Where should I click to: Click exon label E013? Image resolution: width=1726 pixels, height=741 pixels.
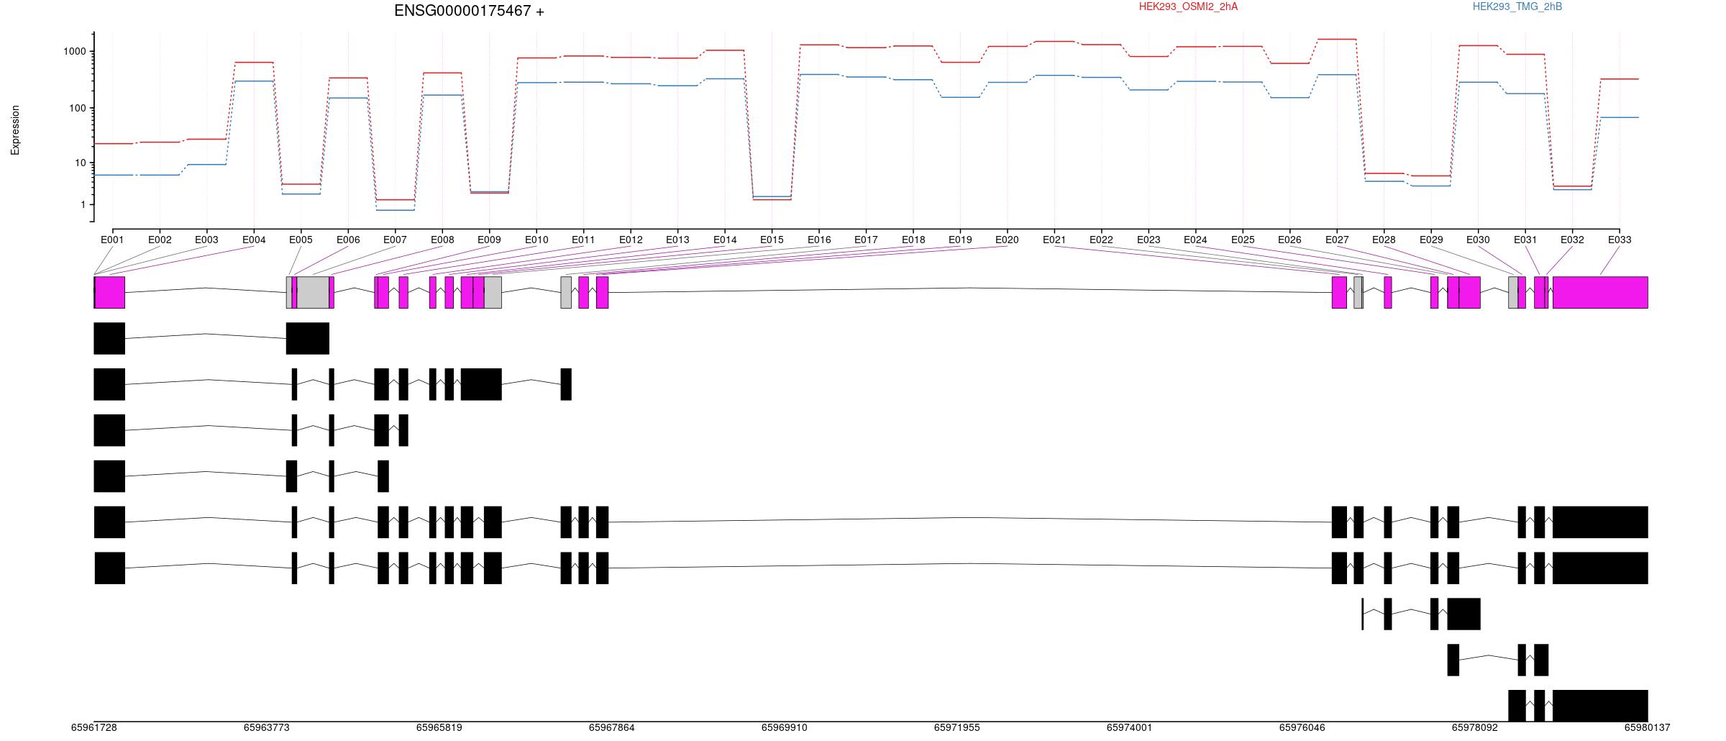coord(677,240)
